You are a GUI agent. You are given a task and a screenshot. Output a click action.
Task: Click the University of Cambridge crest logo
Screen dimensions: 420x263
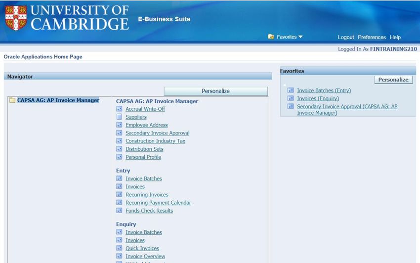pos(16,18)
